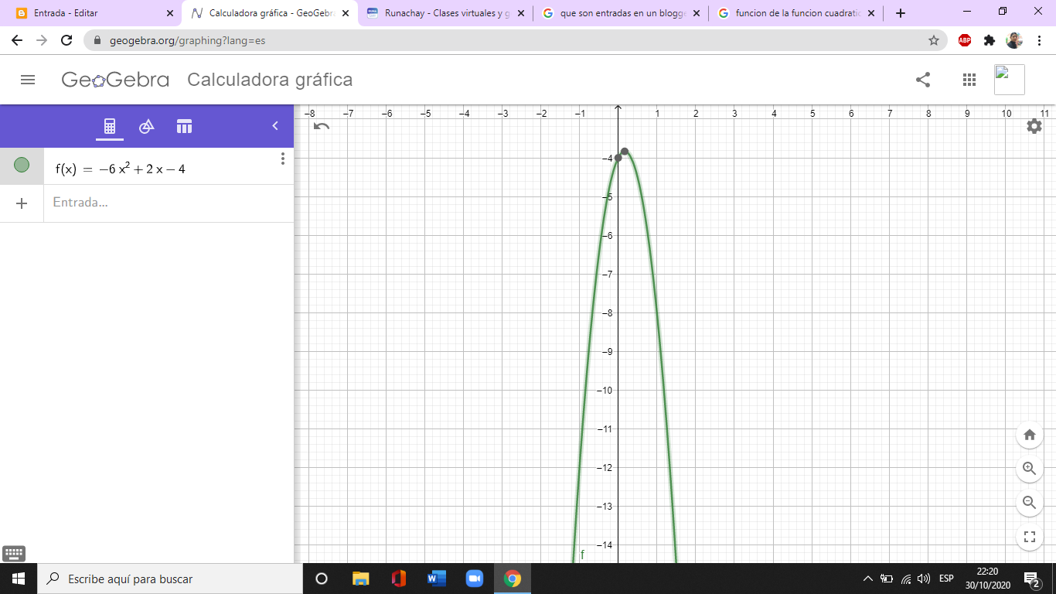Open File Explorer from the taskbar

360,579
